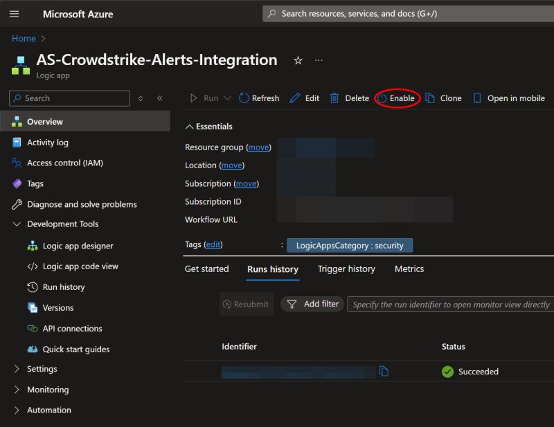
Task: Open the Edit pencil tool
Action: tap(305, 98)
